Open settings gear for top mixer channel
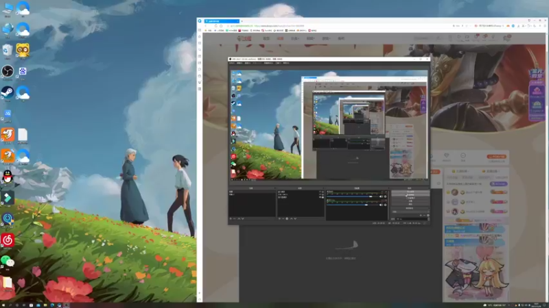 tap(385, 196)
